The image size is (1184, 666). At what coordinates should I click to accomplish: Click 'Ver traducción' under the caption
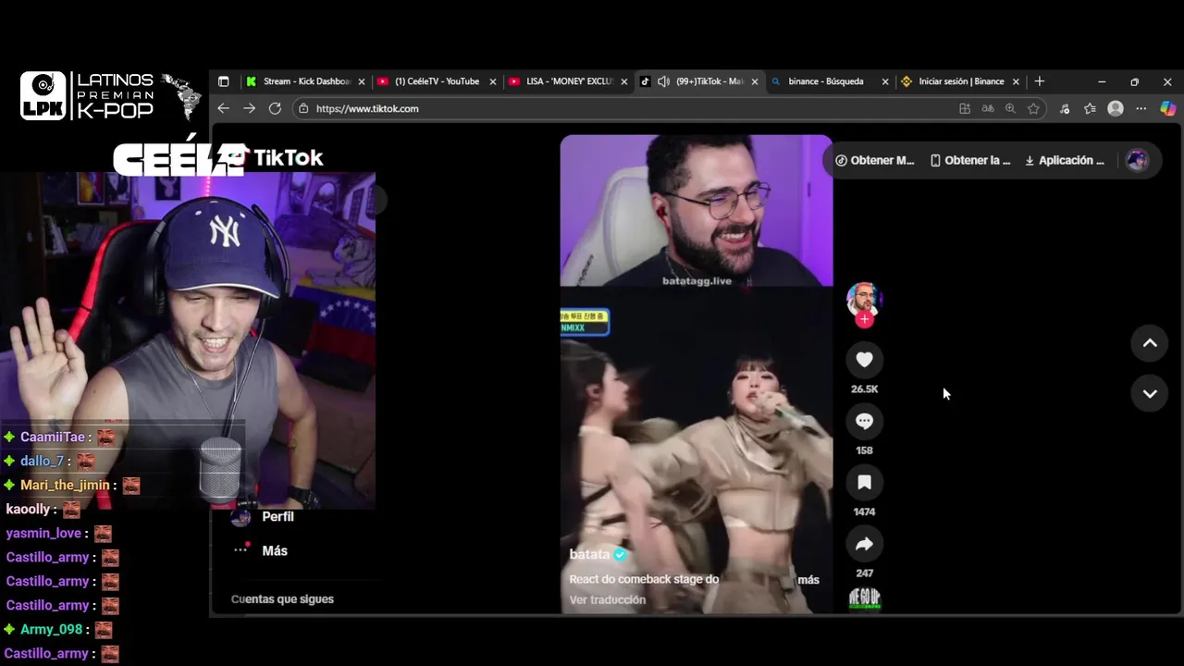(x=608, y=599)
